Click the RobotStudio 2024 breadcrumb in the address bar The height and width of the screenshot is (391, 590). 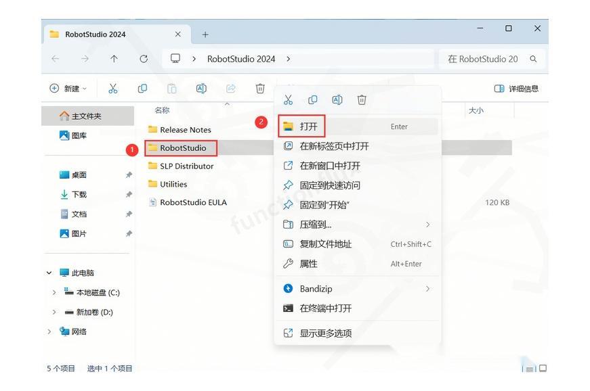click(241, 59)
